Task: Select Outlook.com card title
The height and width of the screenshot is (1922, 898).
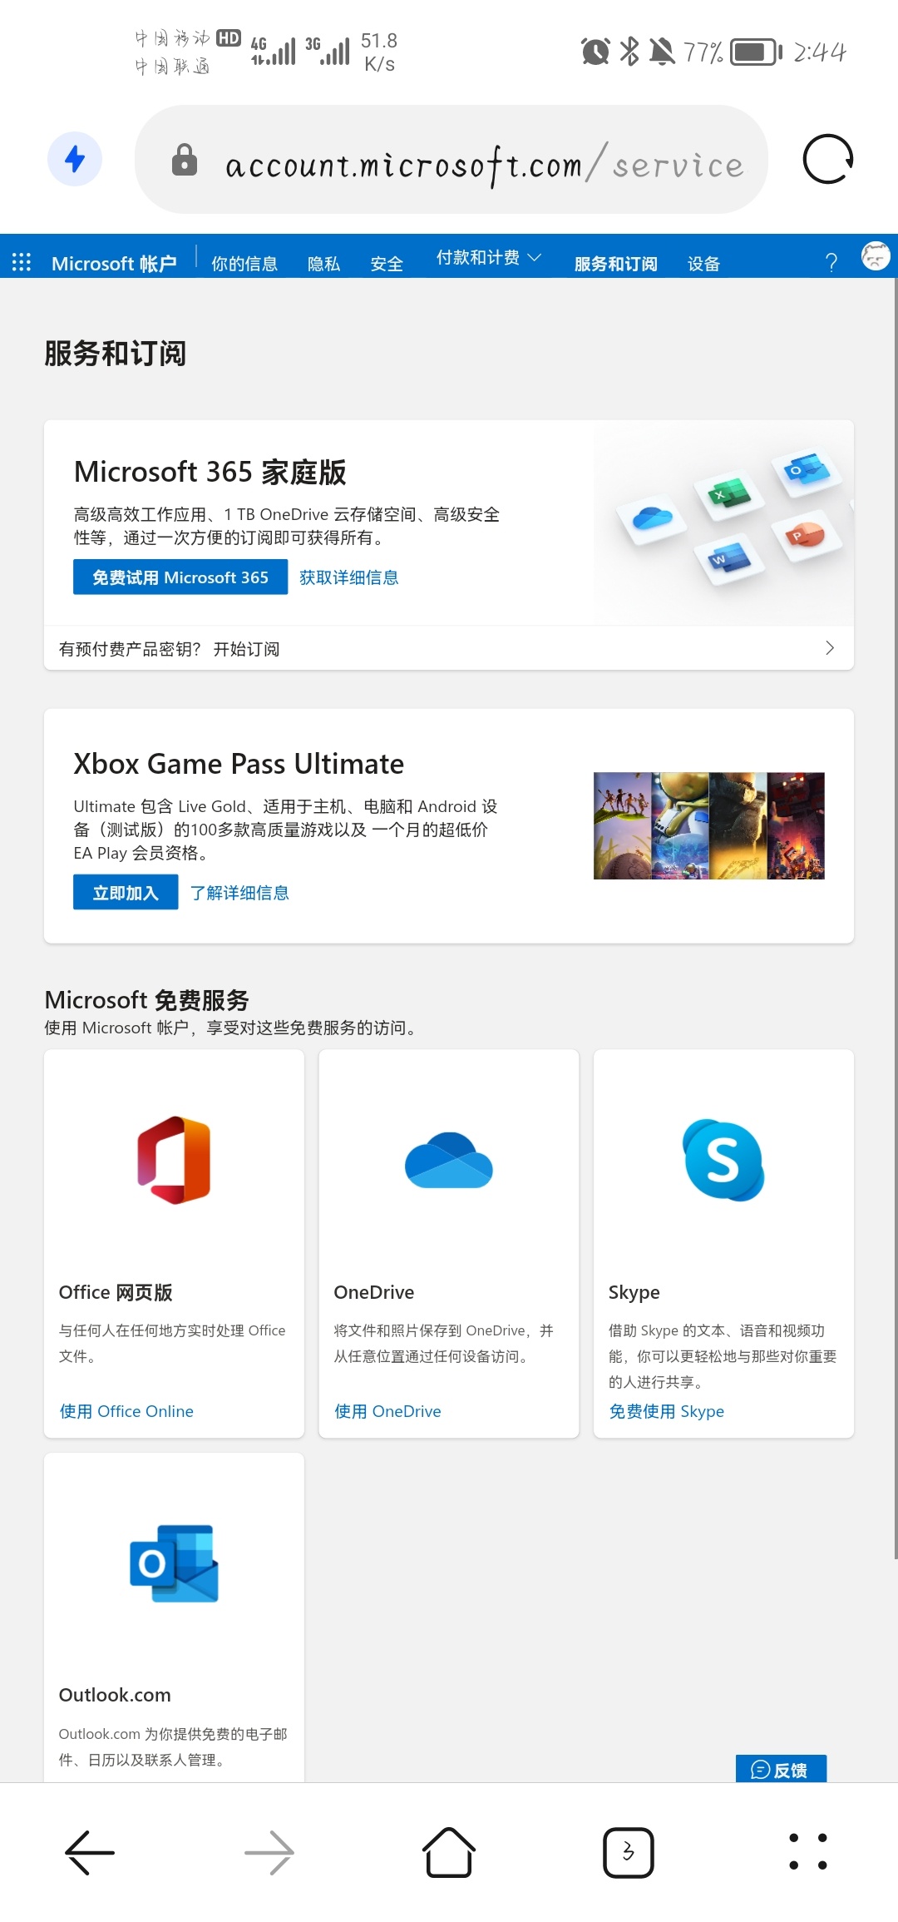Action: tap(115, 1695)
